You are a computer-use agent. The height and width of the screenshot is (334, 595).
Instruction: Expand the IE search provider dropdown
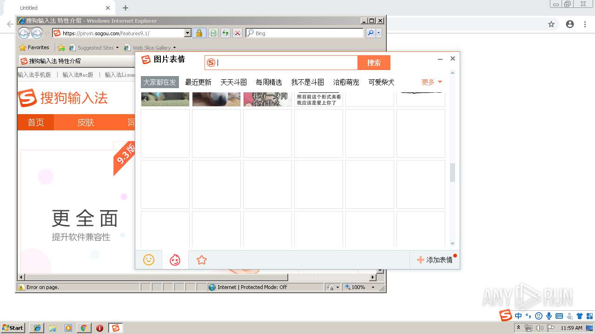(379, 33)
